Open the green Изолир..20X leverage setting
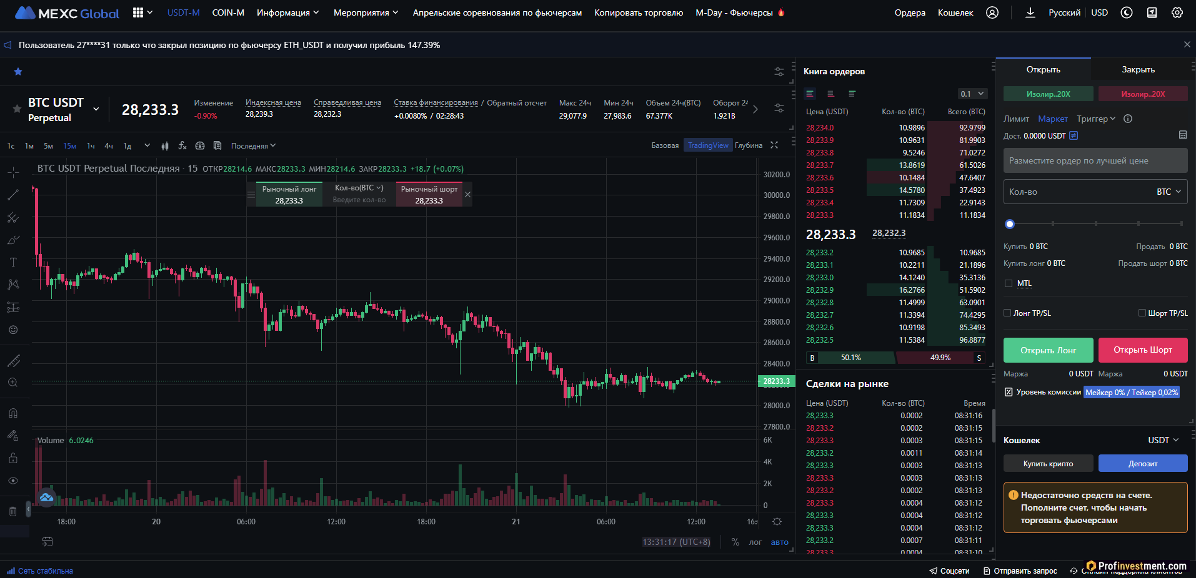 pyautogui.click(x=1048, y=94)
